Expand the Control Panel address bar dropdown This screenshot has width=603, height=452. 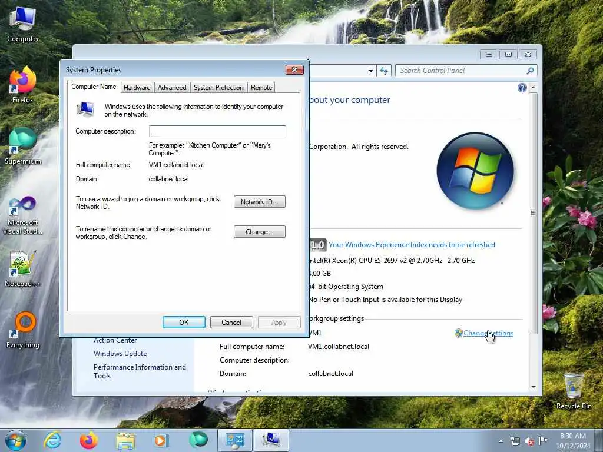coord(370,71)
